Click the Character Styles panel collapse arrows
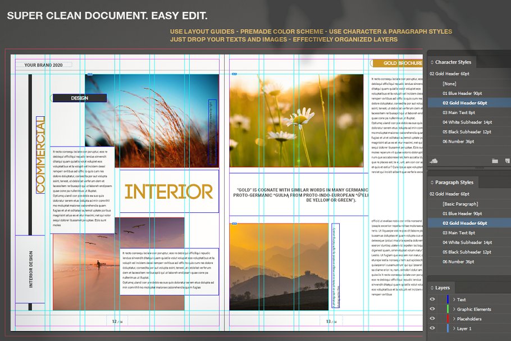 (x=431, y=62)
